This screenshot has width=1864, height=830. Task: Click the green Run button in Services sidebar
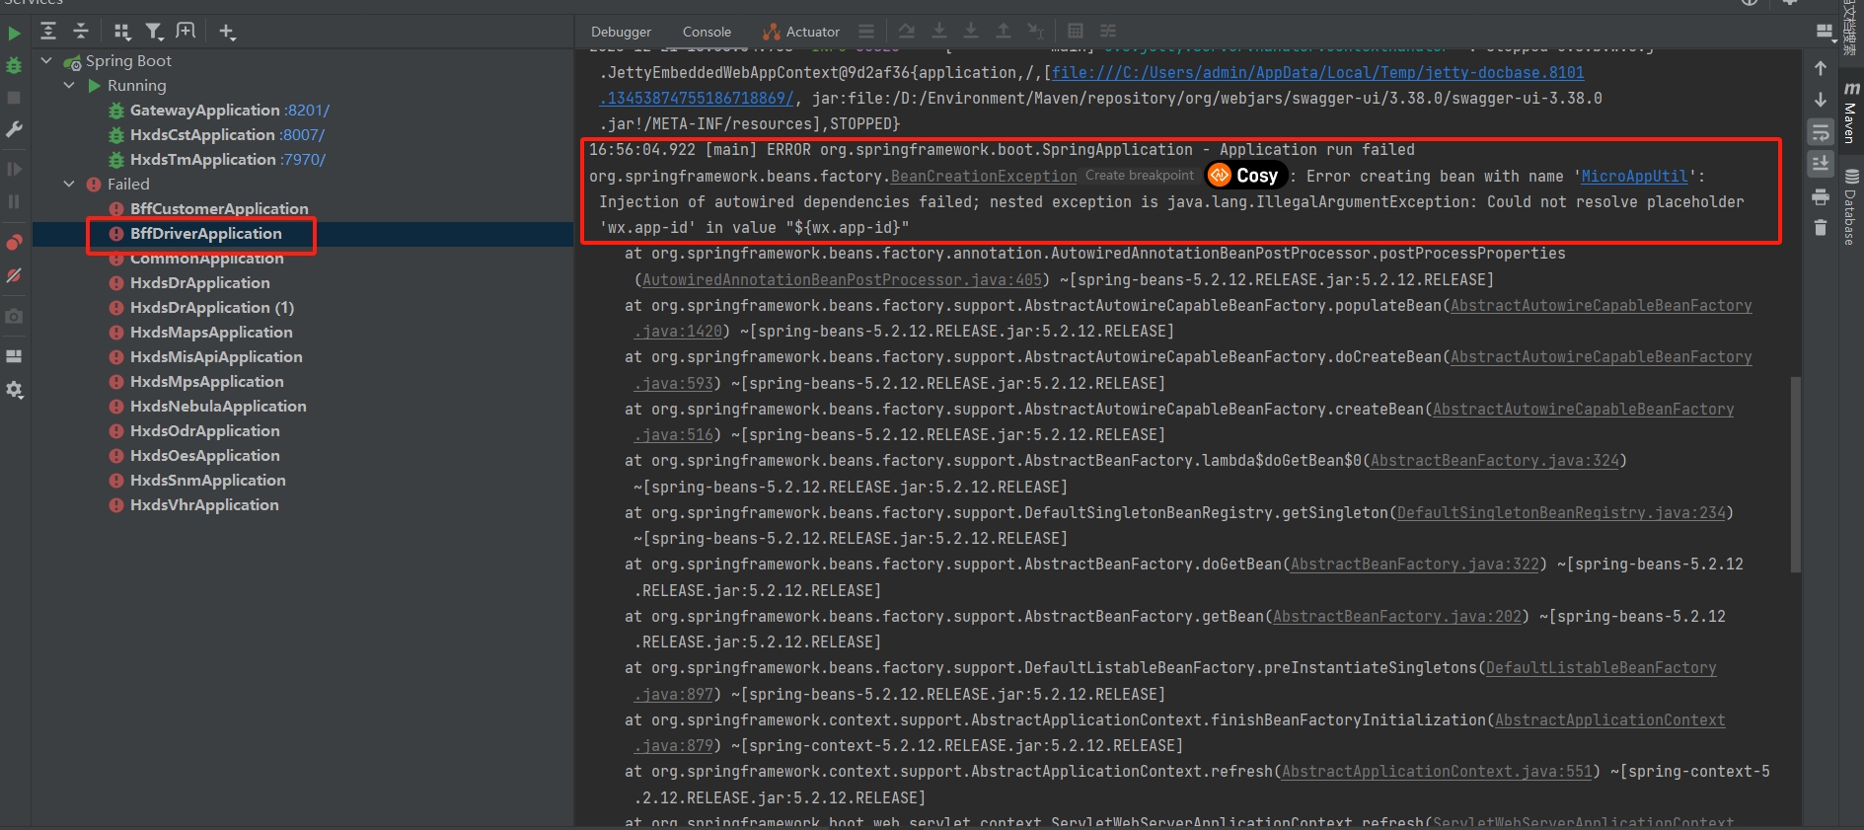point(14,34)
